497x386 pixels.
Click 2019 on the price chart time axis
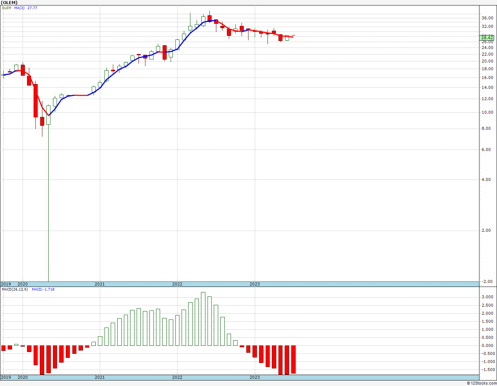point(5,284)
